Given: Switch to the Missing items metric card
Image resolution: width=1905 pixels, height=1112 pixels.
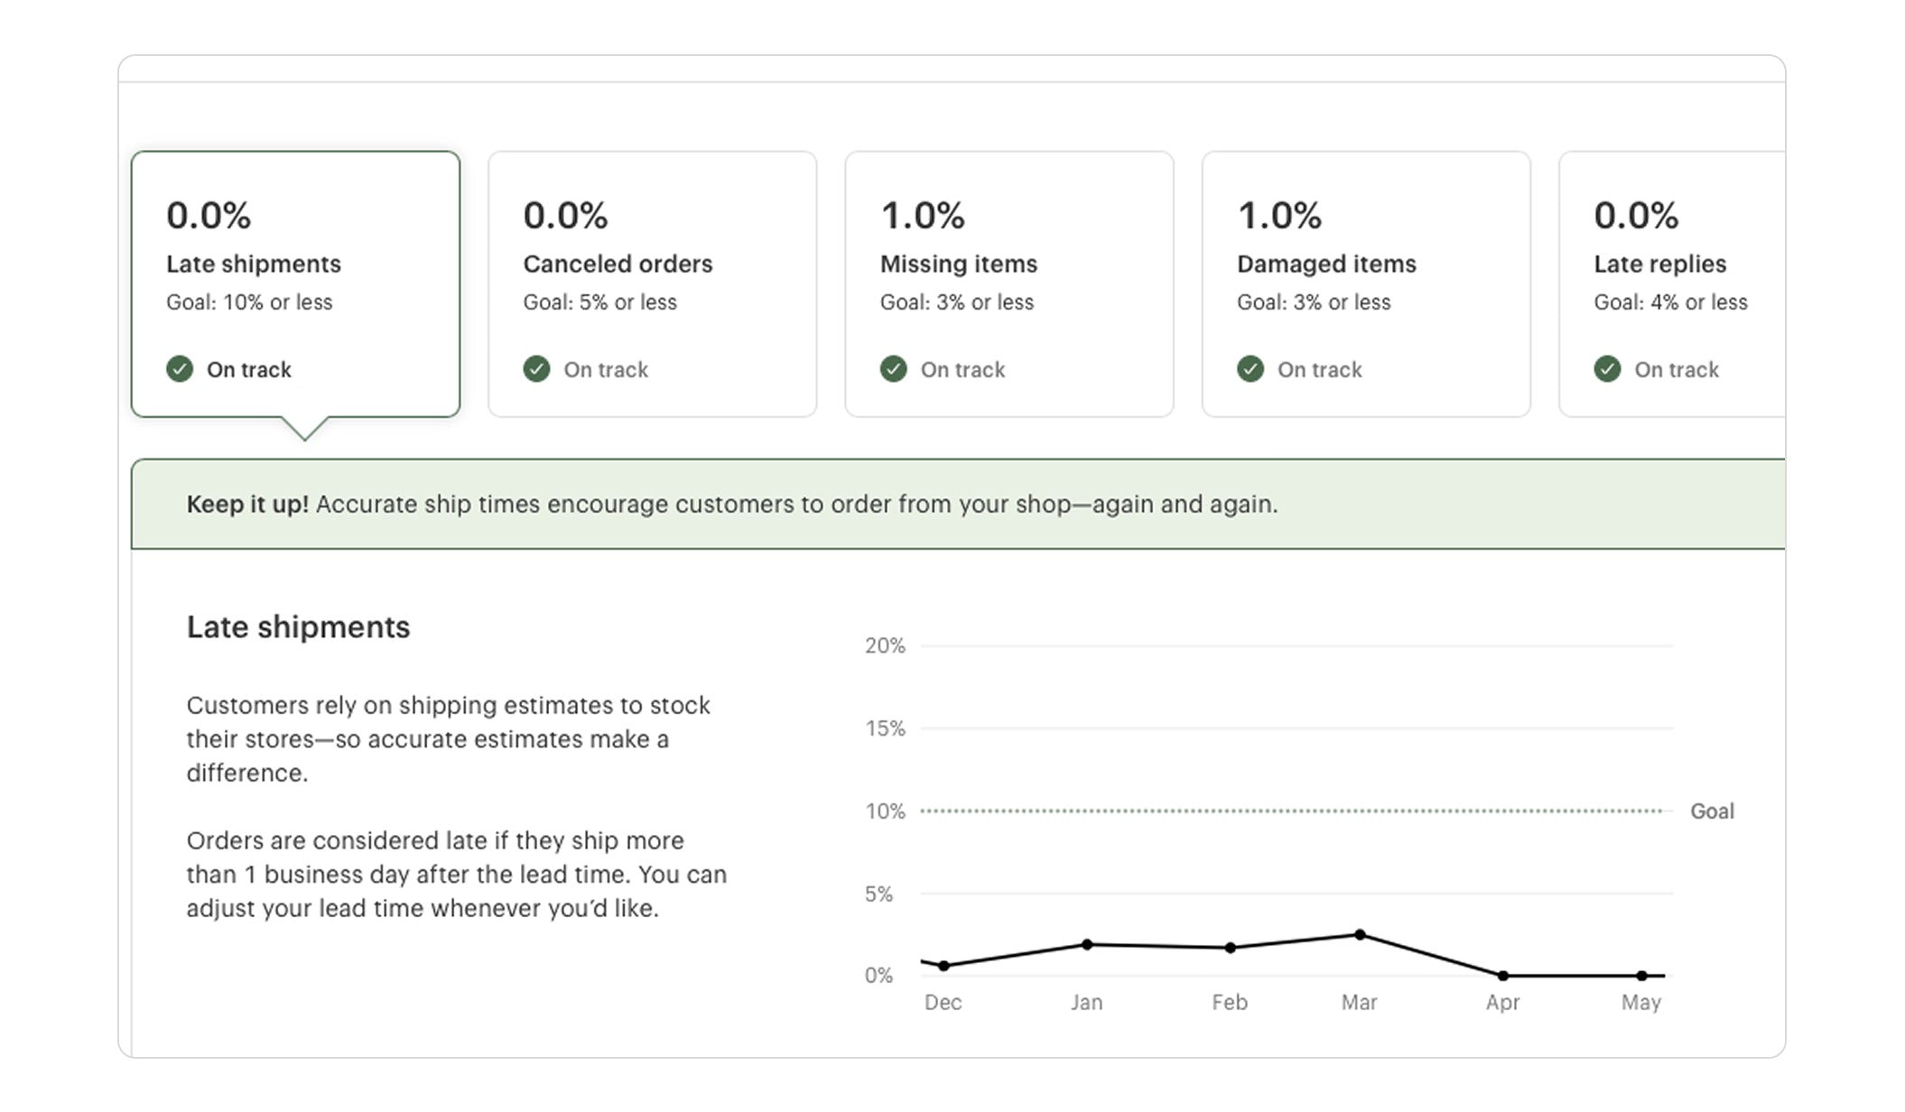Looking at the screenshot, I should click(1008, 283).
